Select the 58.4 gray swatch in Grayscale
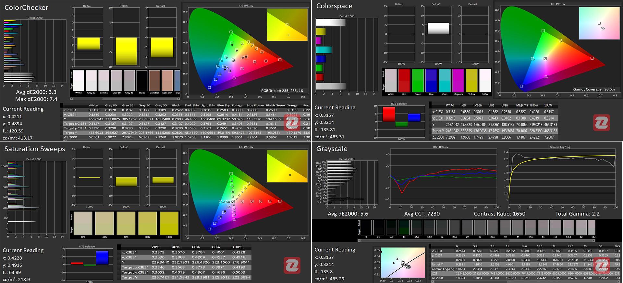This screenshot has height=283, width=623. [x=569, y=227]
